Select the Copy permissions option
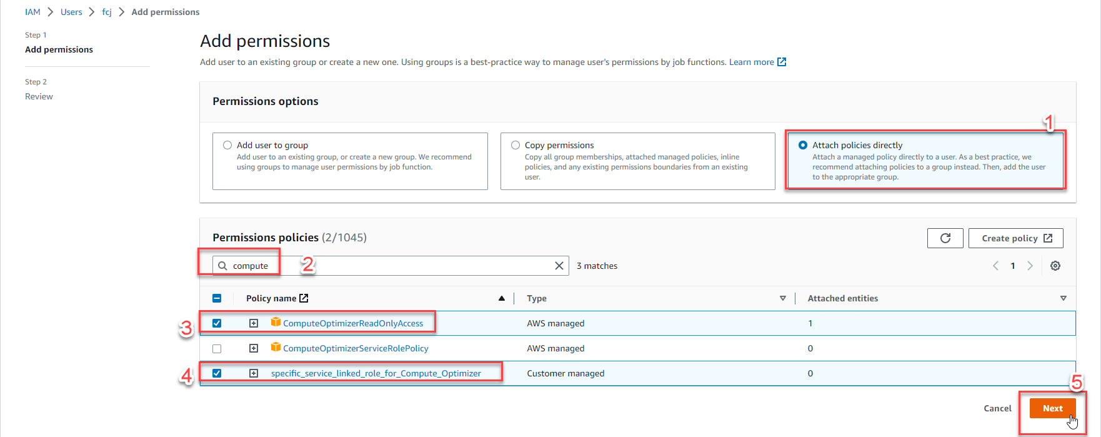 point(516,145)
